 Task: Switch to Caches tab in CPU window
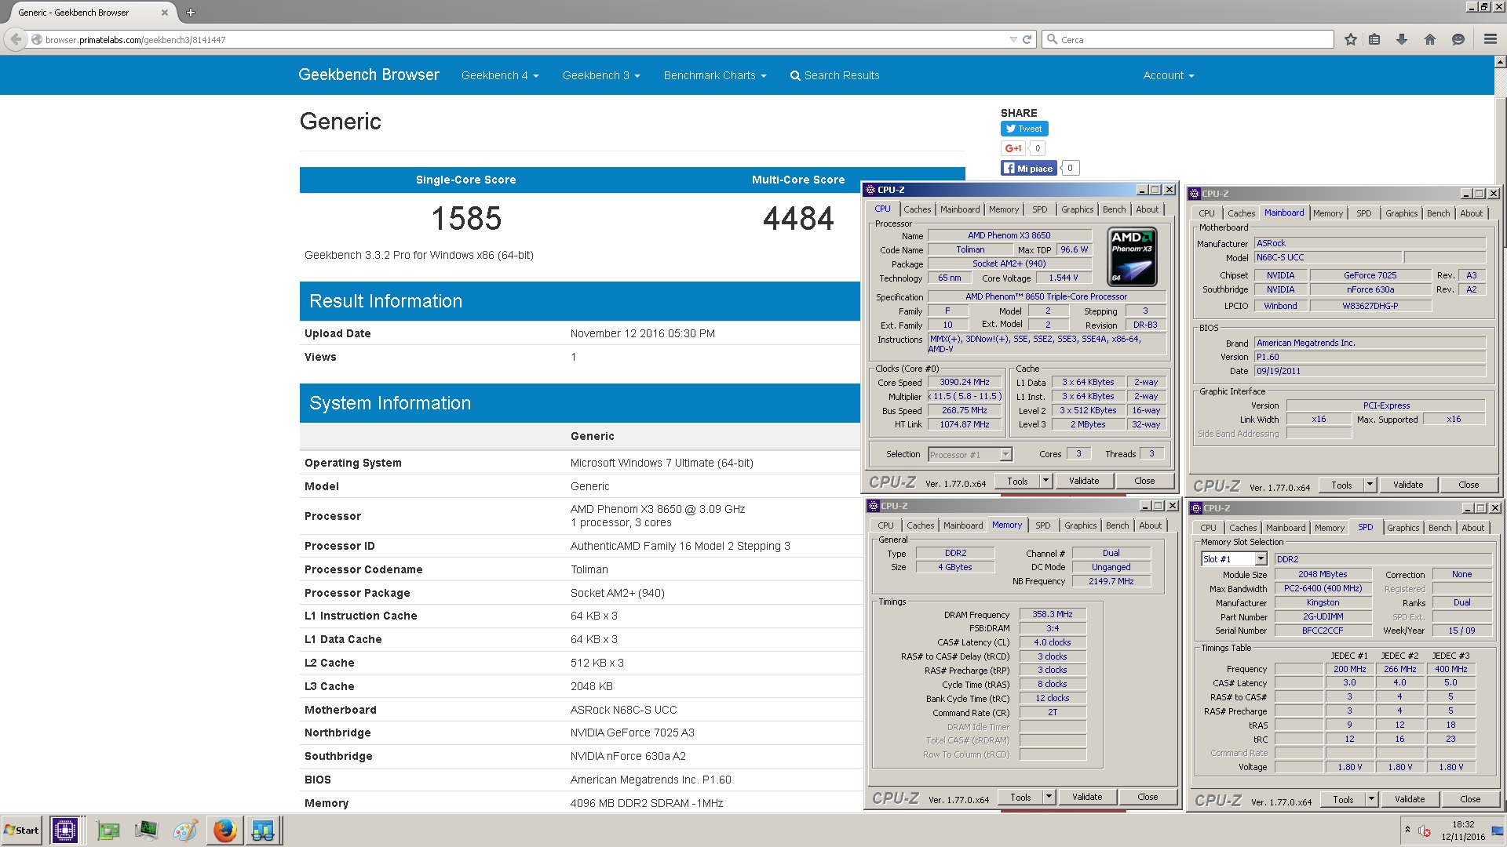tap(917, 209)
